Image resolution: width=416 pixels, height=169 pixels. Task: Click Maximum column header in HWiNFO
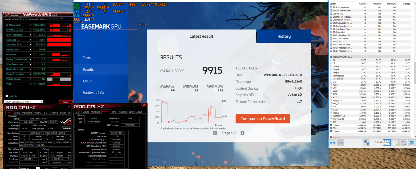[391, 3]
